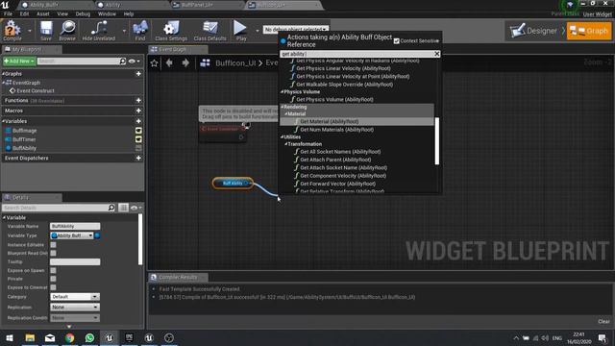Open Browse in the toolbar
The image size is (615, 346).
coord(67,31)
